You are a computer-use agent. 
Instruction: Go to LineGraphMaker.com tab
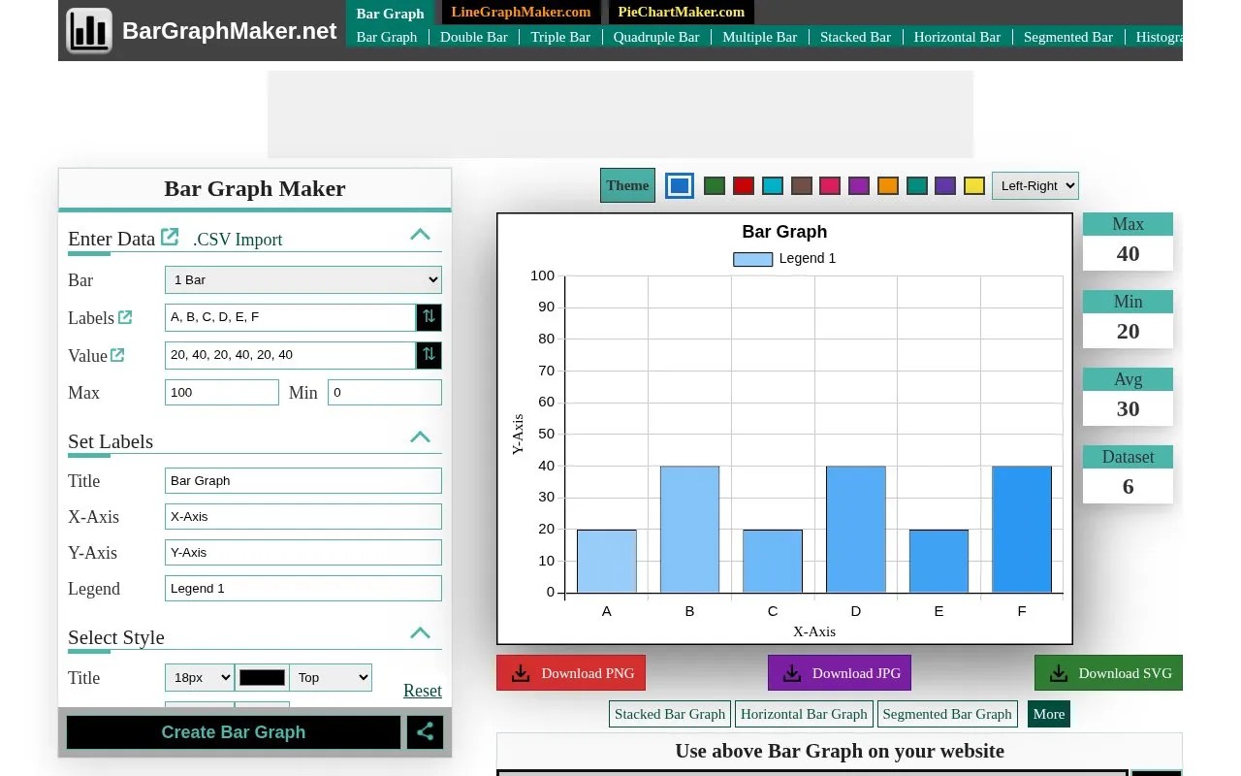[521, 12]
